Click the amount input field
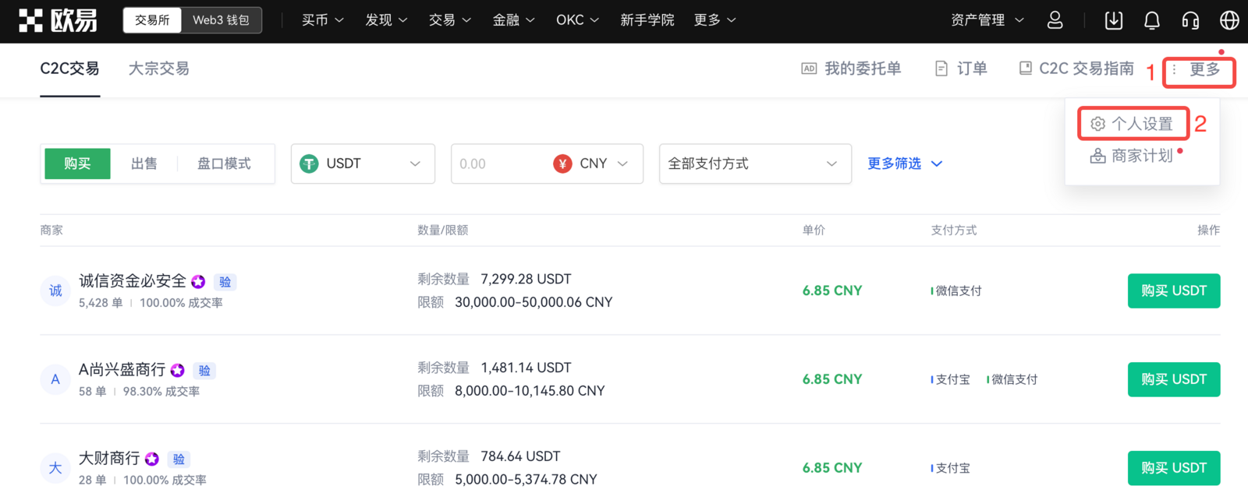This screenshot has height=500, width=1248. coord(499,164)
